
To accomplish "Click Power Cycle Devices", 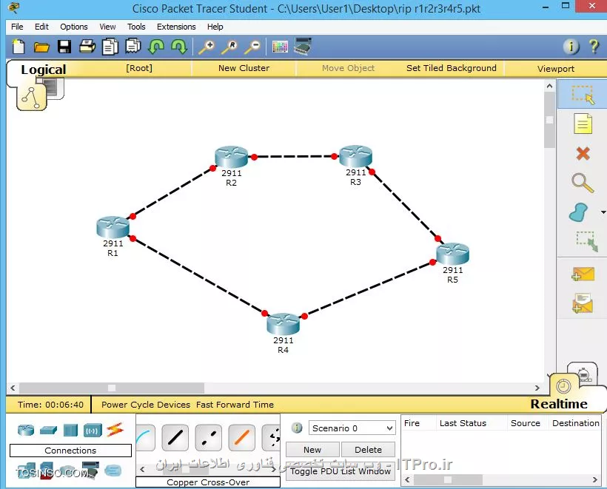I will pyautogui.click(x=146, y=404).
